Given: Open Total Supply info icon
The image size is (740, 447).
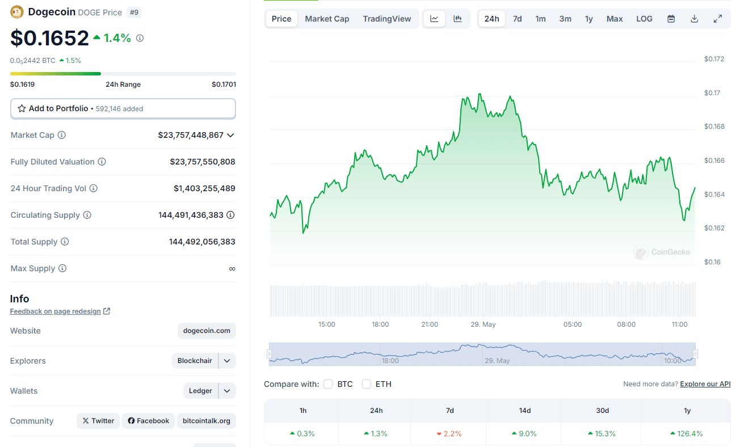Looking at the screenshot, I should click(x=65, y=242).
